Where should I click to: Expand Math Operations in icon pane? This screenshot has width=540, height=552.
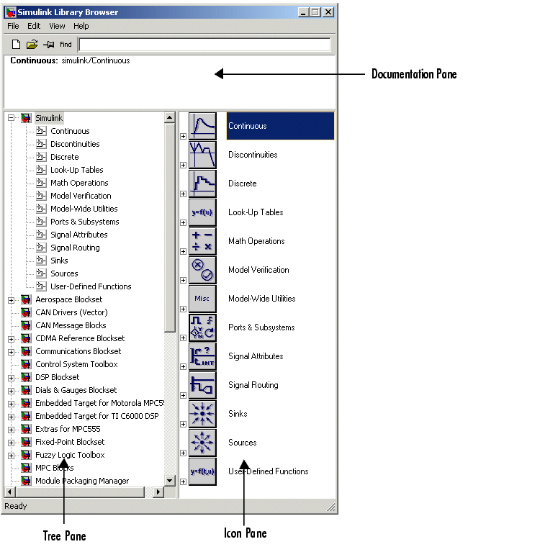(183, 251)
